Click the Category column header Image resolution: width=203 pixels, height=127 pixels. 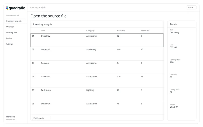pos(90,30)
